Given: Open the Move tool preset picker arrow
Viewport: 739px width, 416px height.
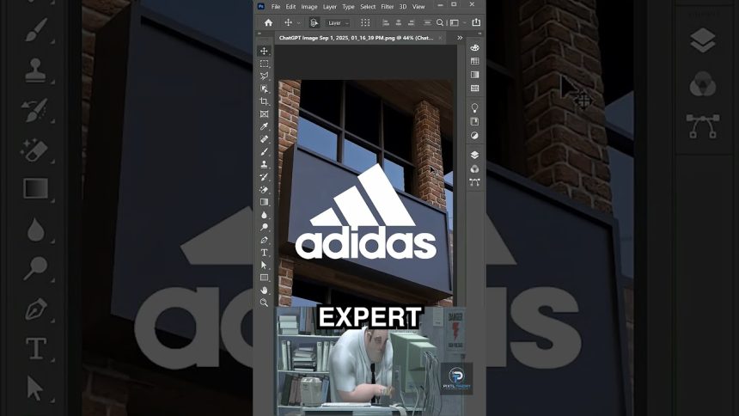Looking at the screenshot, I should [298, 22].
